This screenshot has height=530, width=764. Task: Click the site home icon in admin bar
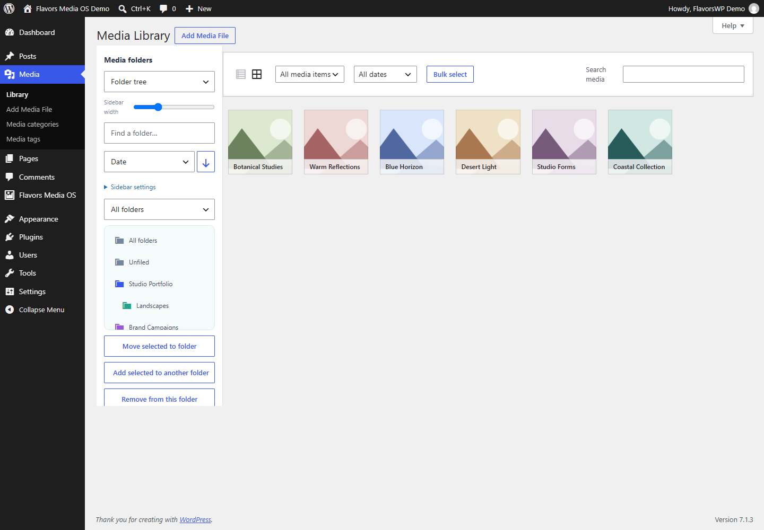28,8
